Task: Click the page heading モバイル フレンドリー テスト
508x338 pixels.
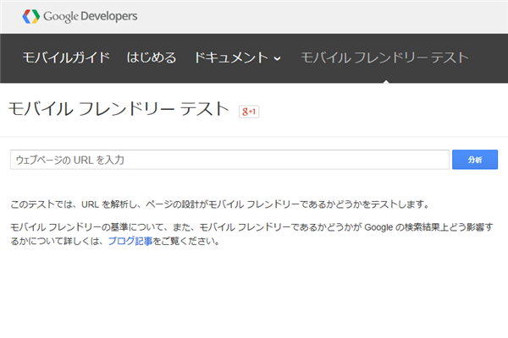Action: point(119,109)
